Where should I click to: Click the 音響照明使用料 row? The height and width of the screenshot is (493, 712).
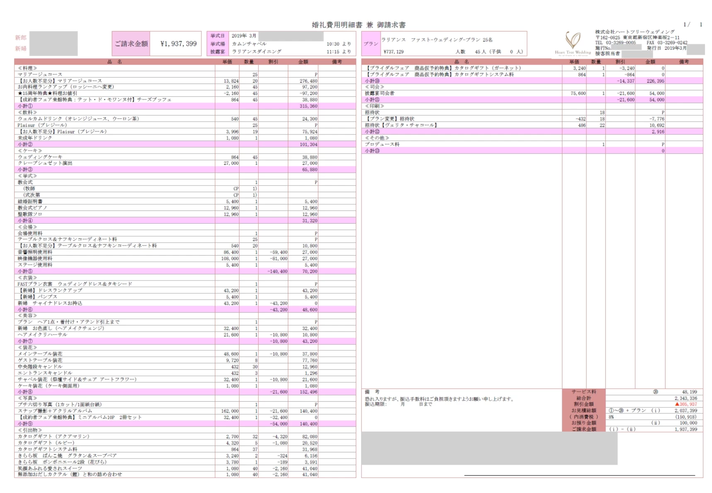185,252
